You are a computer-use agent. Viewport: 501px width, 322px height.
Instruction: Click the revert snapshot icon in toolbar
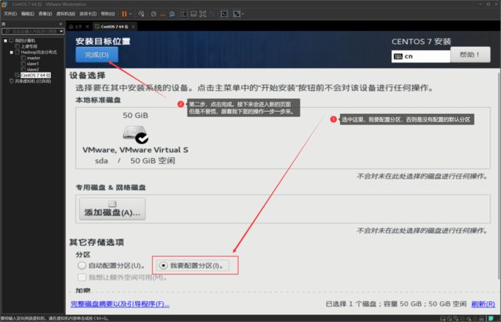[163, 14]
